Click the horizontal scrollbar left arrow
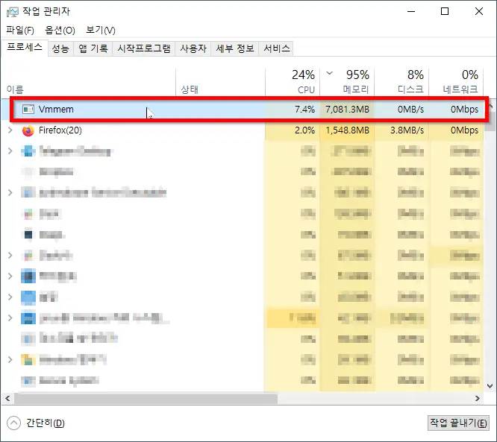The width and height of the screenshot is (497, 442). tap(7, 398)
